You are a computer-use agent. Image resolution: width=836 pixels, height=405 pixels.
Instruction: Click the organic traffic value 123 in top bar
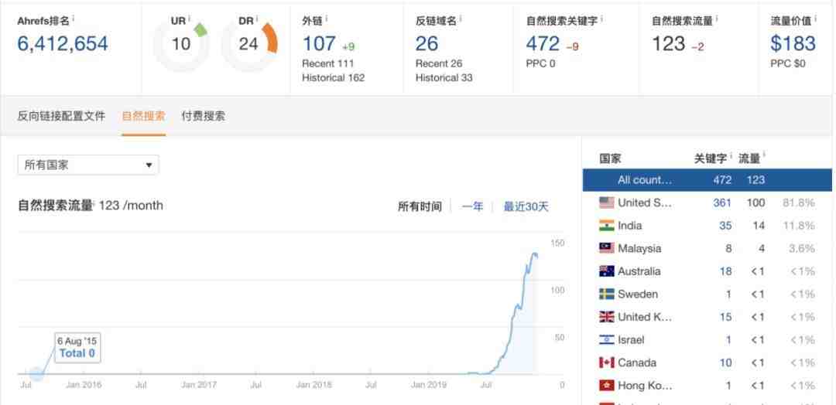click(x=669, y=43)
